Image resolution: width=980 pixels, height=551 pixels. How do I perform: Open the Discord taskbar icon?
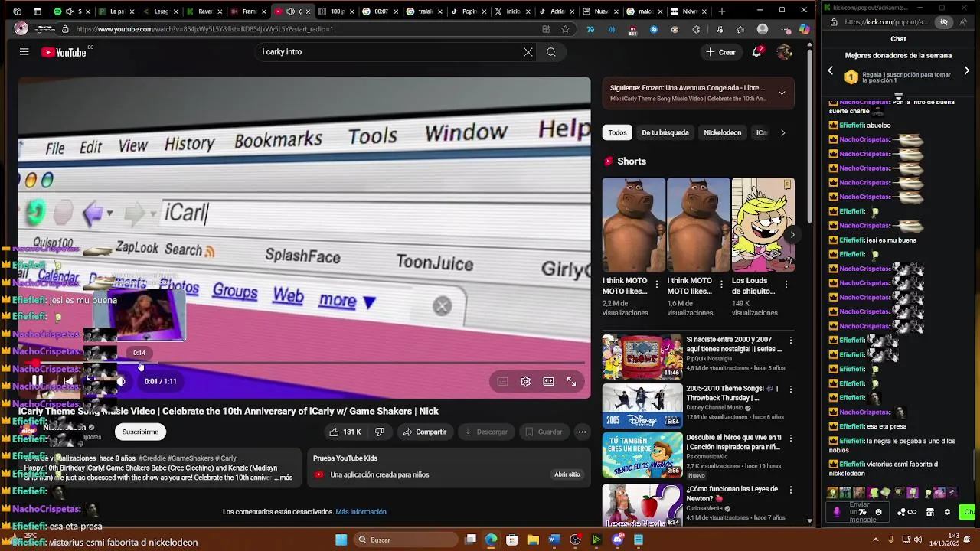(x=617, y=540)
